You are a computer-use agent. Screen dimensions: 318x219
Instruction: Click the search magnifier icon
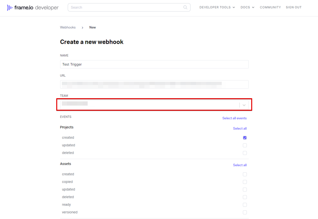pyautogui.click(x=185, y=7)
